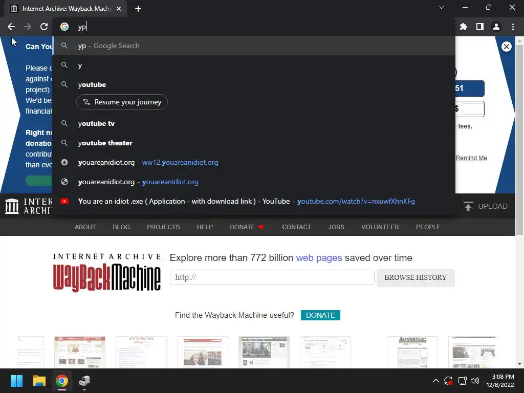This screenshot has height=393, width=524.
Task: Reload the page with the refresh icon
Action: [x=44, y=27]
